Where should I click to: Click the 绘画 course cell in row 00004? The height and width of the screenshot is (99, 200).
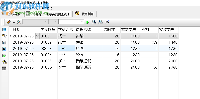(89, 55)
